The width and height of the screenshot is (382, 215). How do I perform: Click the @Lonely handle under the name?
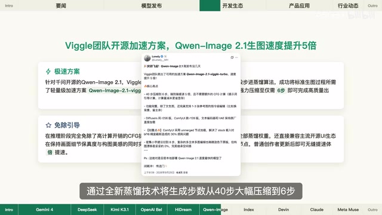click(x=160, y=60)
